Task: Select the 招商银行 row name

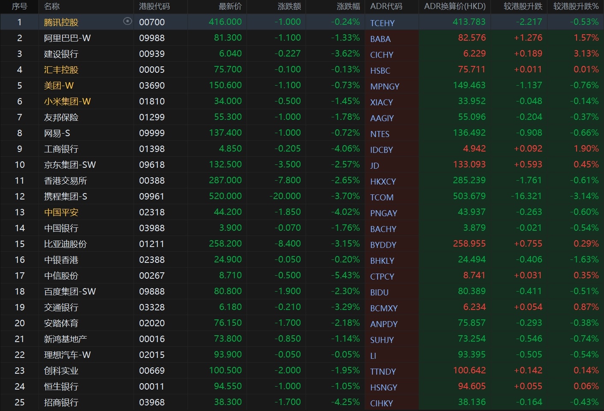Action: (x=61, y=402)
